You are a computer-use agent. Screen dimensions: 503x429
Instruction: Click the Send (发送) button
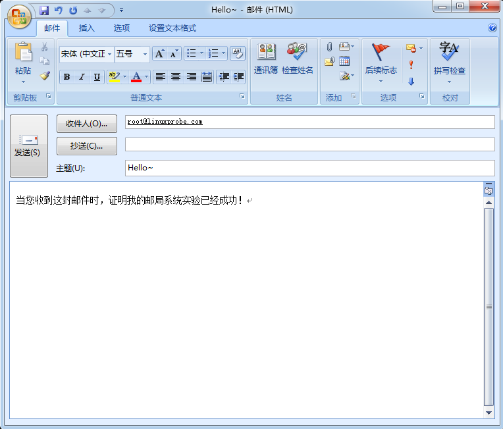pos(28,146)
